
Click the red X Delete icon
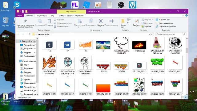point(101,21)
